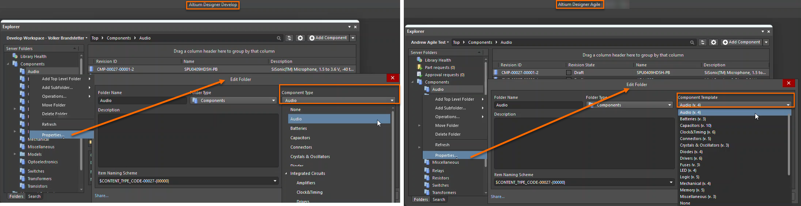Open settings gear in right Explorer toolbar
Screen dimensions: 801x206
[x=713, y=42]
